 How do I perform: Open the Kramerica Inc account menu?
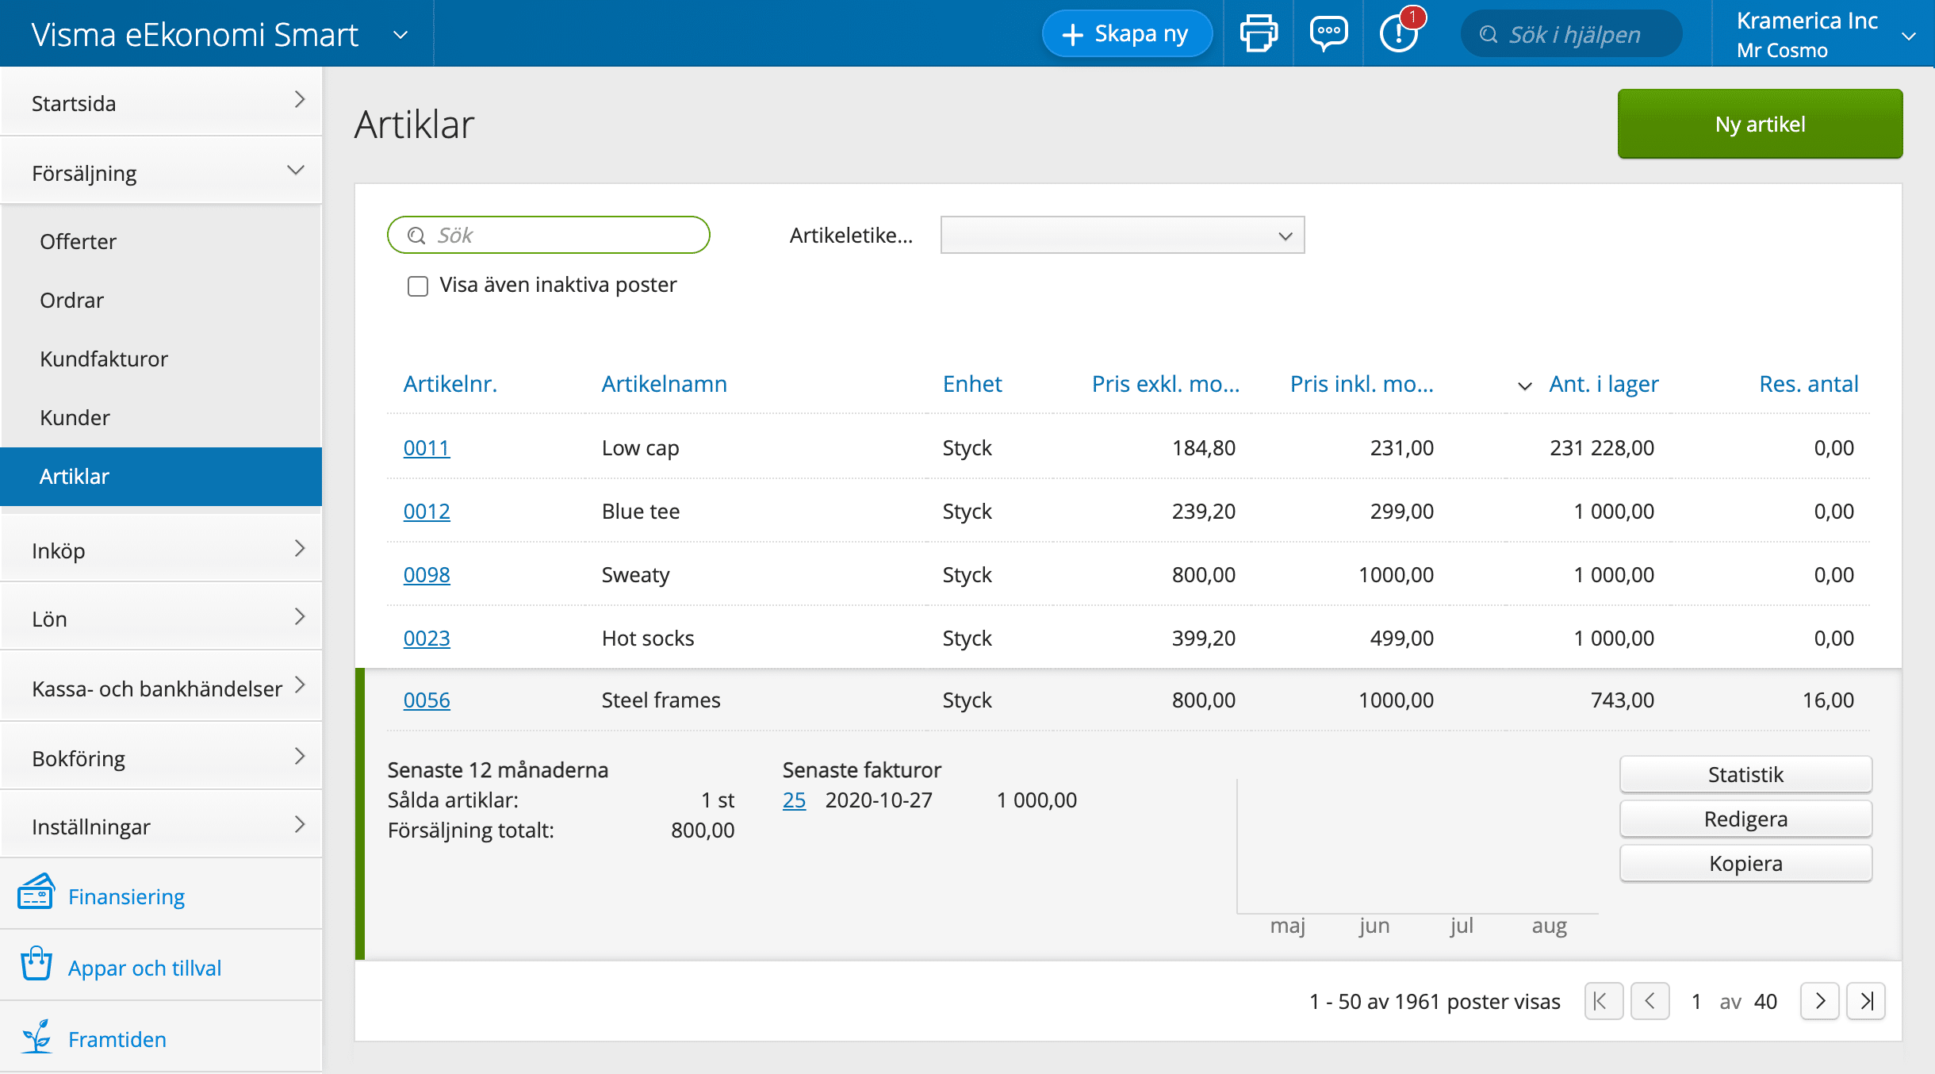tap(1909, 35)
